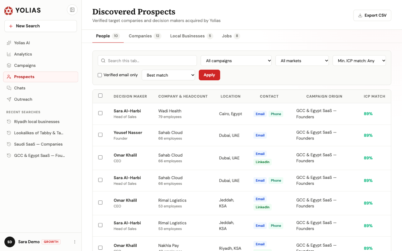Click the SD user avatar
This screenshot has width=402, height=251.
pos(10,242)
